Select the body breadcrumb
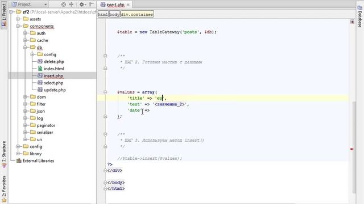 tap(114, 14)
